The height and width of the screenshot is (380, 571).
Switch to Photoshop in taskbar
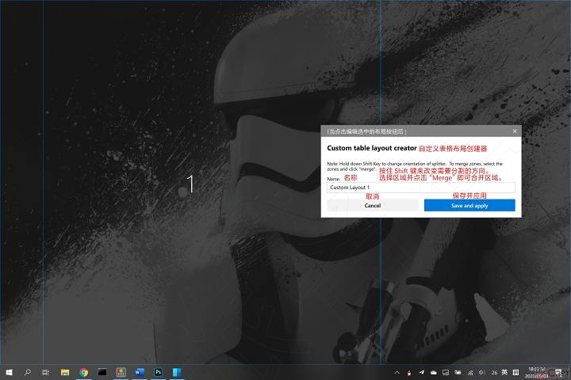click(158, 372)
